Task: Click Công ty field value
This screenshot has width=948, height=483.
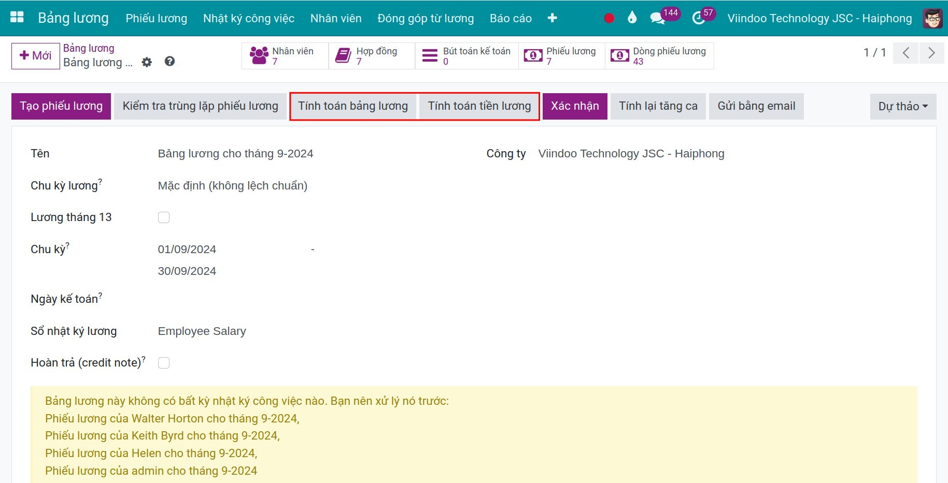Action: [x=631, y=154]
